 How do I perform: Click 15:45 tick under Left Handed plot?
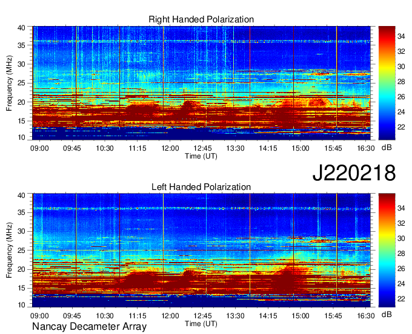[333, 316]
